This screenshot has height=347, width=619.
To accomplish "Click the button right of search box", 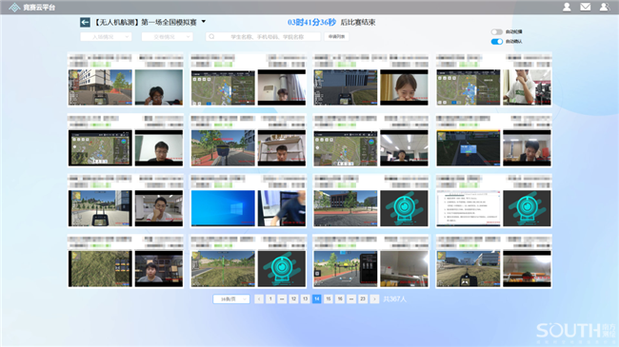I will click(x=336, y=37).
